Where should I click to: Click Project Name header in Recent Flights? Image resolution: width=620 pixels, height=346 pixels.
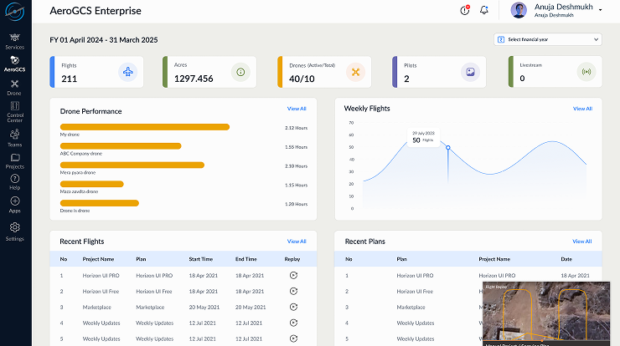pos(98,259)
